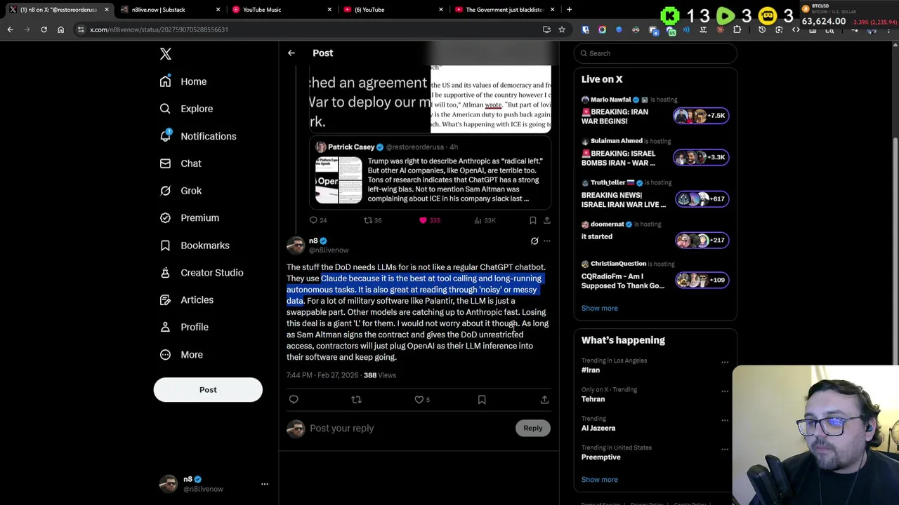Open Articles in the sidebar
Image resolution: width=899 pixels, height=505 pixels.
coord(187,299)
